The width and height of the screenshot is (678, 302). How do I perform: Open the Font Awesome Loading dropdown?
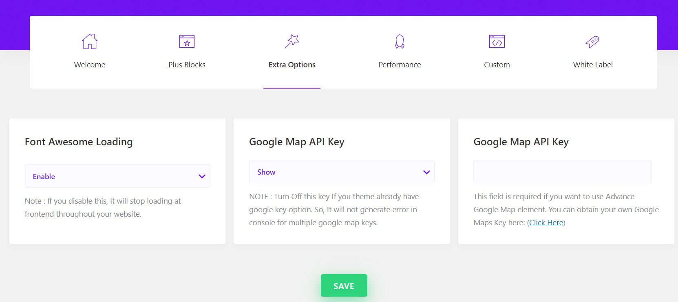click(x=117, y=176)
